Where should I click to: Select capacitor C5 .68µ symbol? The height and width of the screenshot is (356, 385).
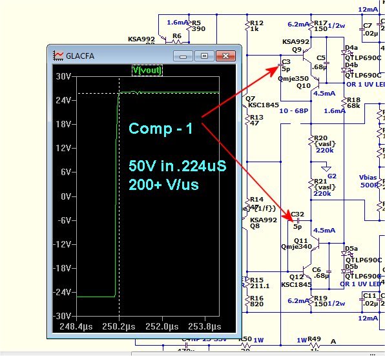pyautogui.click(x=327, y=63)
